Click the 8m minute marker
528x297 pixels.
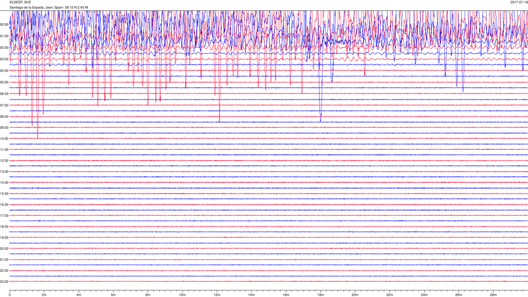(x=148, y=295)
